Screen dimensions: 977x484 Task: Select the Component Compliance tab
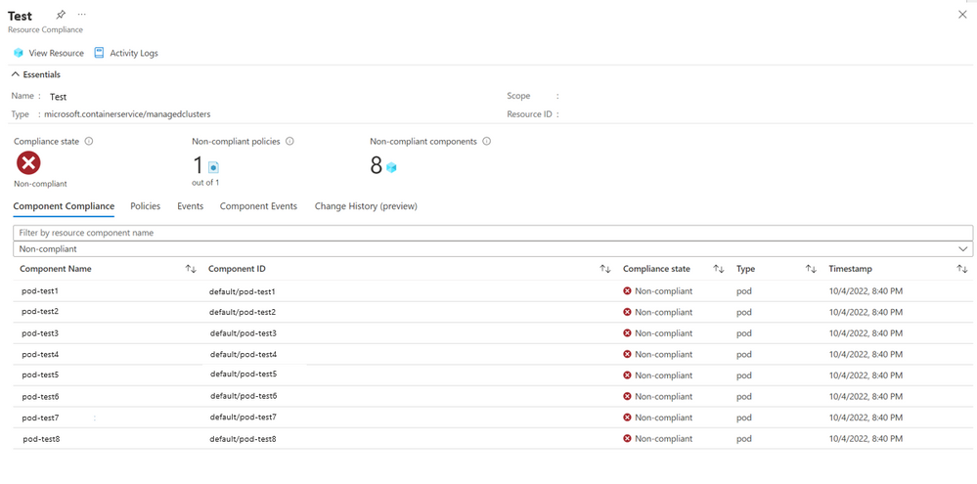(64, 206)
